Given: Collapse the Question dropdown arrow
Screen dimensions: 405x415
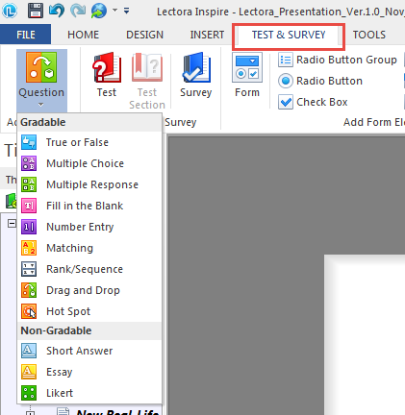Looking at the screenshot, I should [40, 105].
